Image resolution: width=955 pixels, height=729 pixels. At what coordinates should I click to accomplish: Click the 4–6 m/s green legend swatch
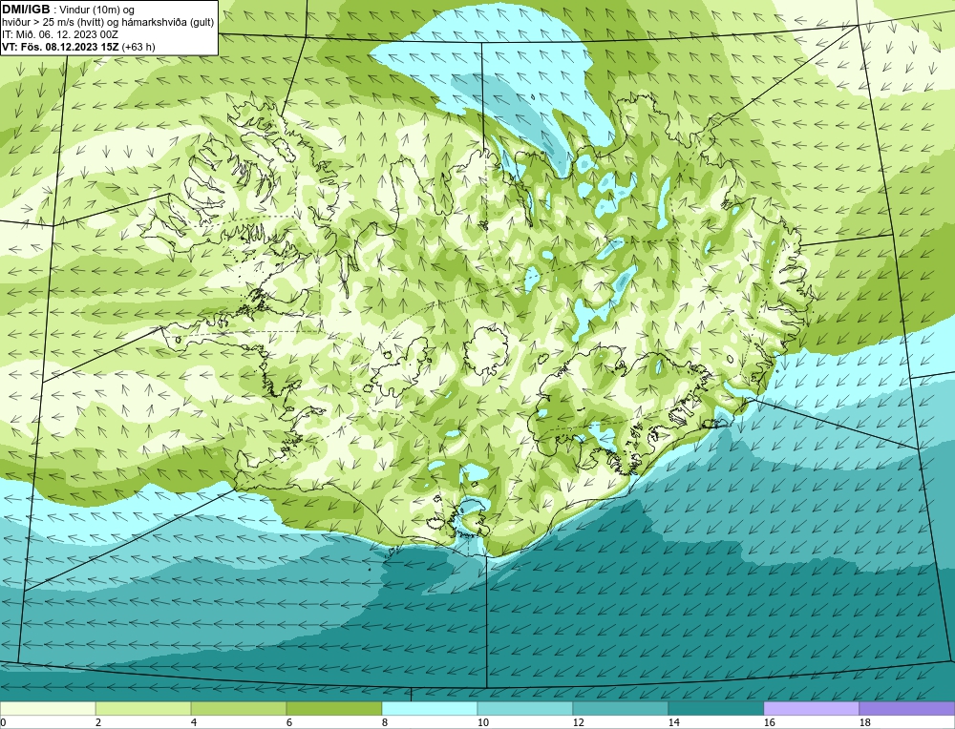tap(239, 708)
